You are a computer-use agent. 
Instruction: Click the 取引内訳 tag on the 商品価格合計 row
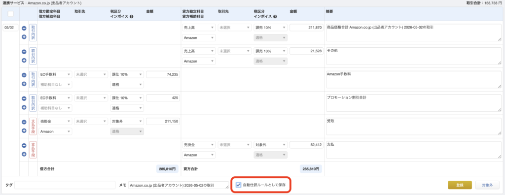click(33, 32)
